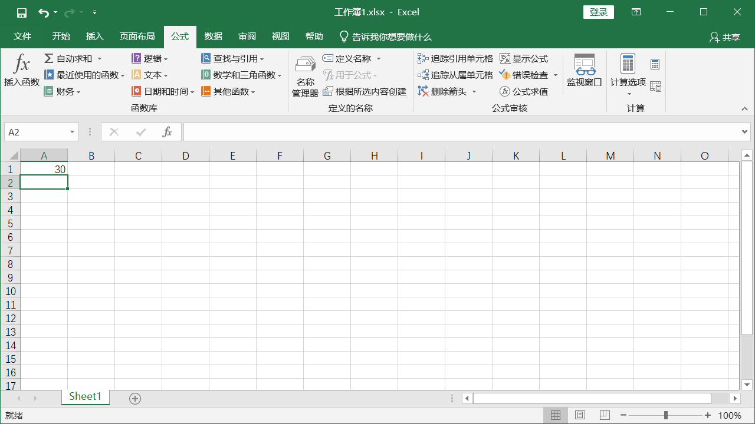Click cell A1 containing 30
Screen dimensions: 755x424
point(44,170)
